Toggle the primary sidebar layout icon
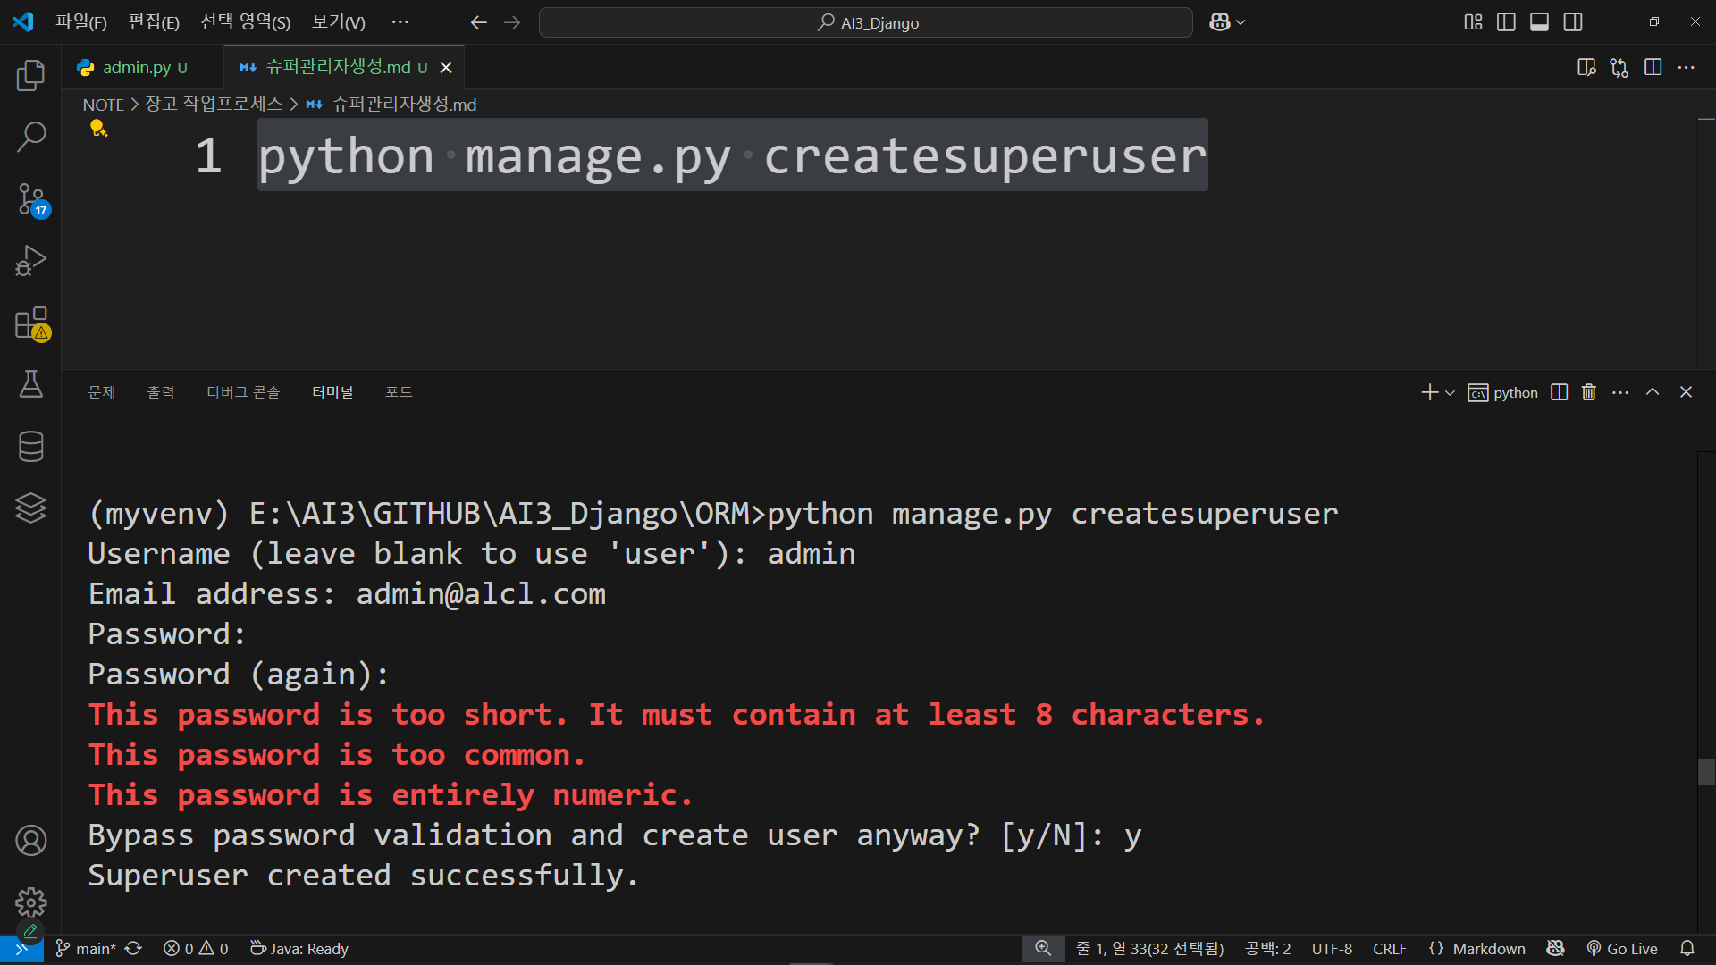1716x965 pixels. coord(1506,22)
